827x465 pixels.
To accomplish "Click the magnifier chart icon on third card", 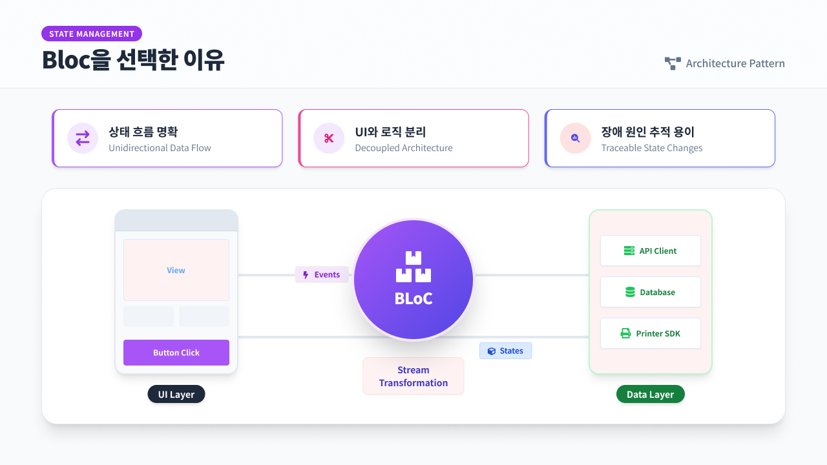I will point(575,138).
